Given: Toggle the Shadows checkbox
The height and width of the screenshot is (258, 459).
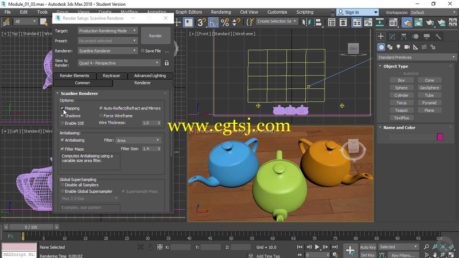Looking at the screenshot, I should [63, 116].
